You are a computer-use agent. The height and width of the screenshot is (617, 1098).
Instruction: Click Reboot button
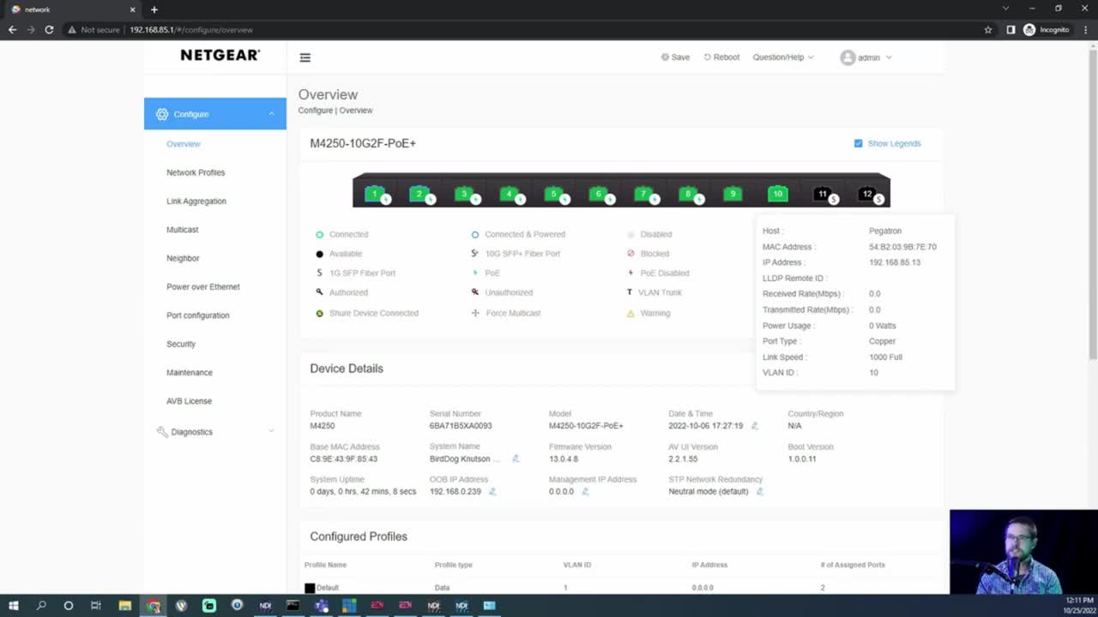[721, 57]
